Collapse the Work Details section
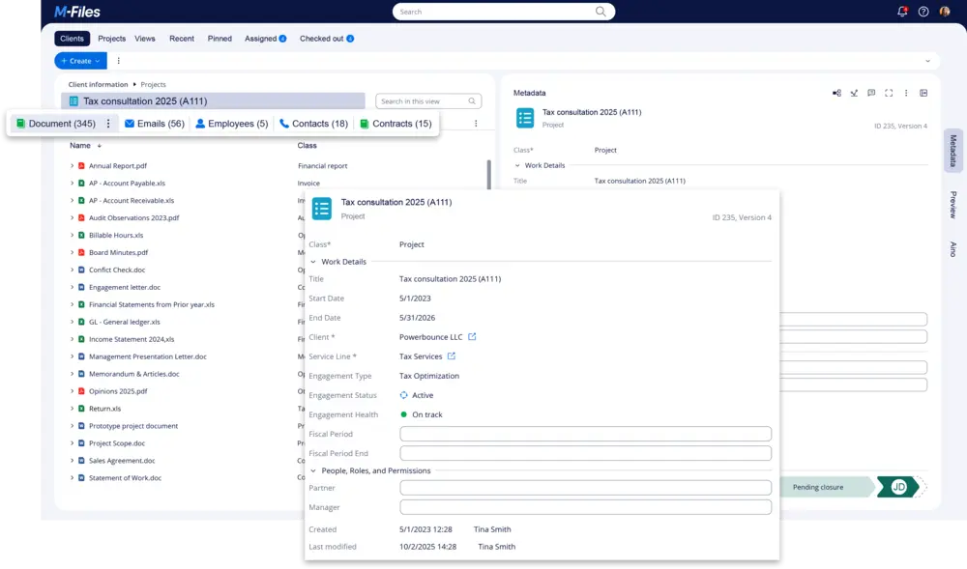The width and height of the screenshot is (967, 569). 313,262
